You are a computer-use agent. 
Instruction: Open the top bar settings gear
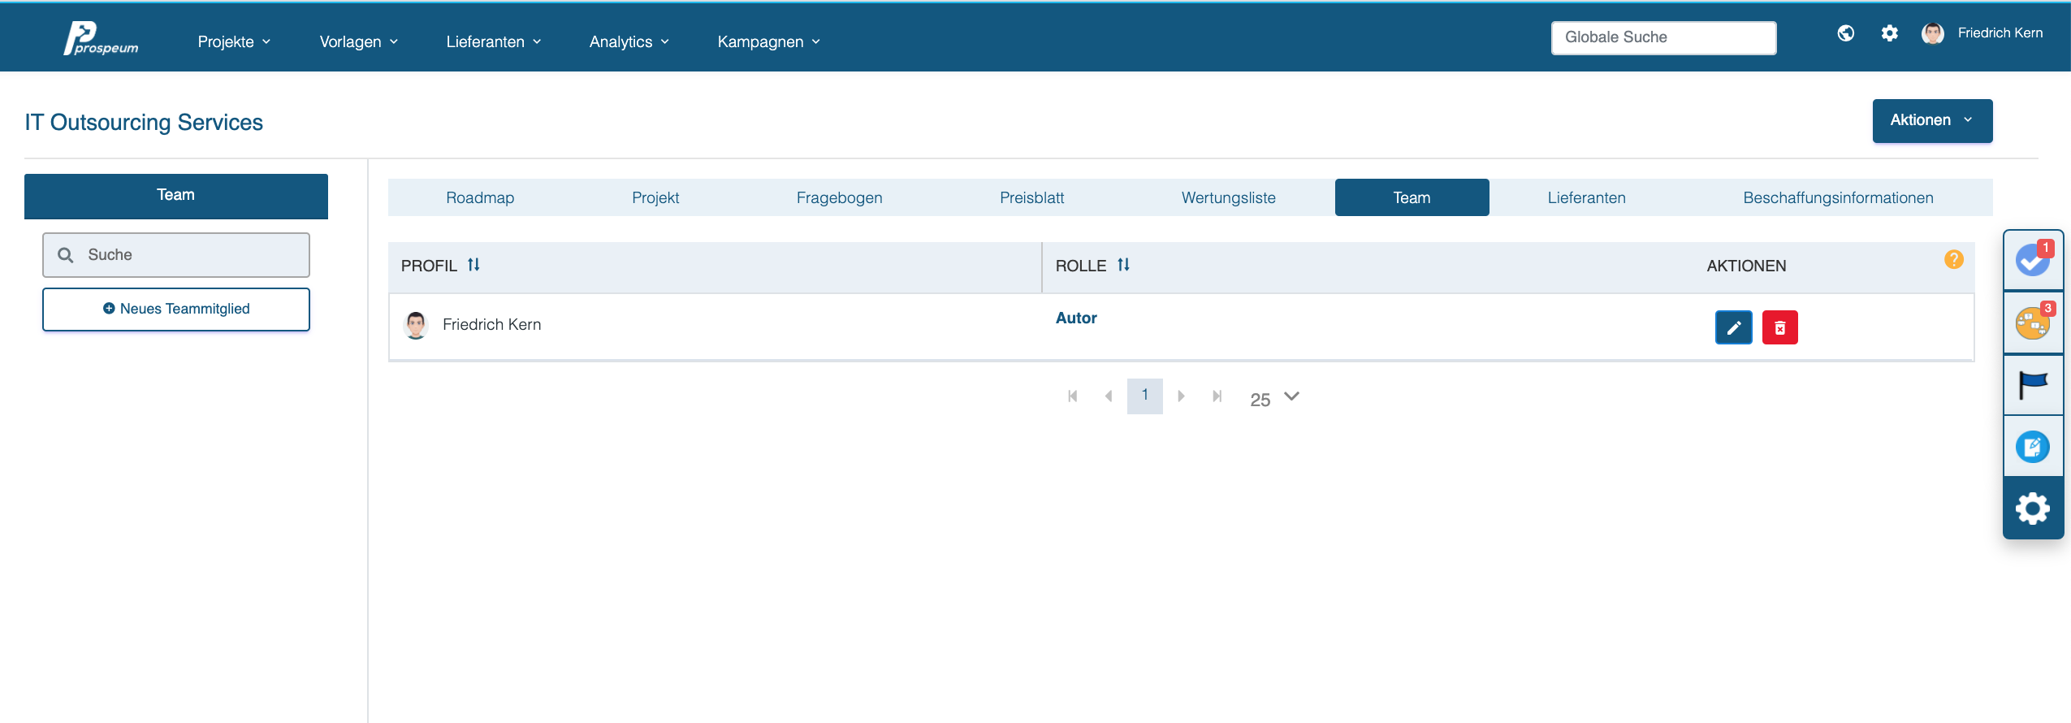pyautogui.click(x=1890, y=33)
